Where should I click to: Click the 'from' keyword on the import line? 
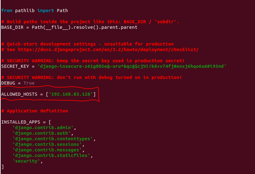pos(6,11)
